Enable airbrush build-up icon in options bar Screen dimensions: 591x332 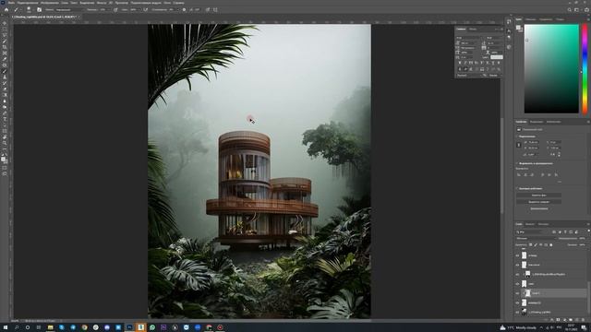[x=146, y=10]
